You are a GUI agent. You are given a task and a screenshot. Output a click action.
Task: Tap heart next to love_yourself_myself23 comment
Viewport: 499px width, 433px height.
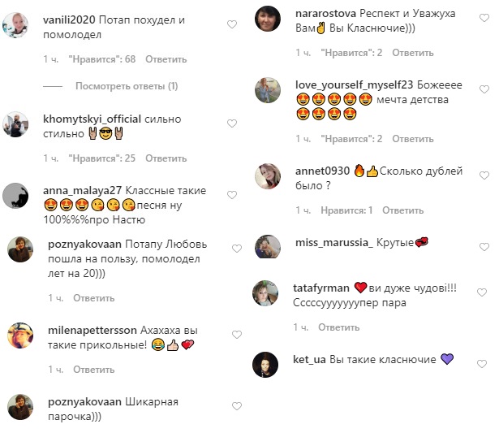(x=484, y=89)
